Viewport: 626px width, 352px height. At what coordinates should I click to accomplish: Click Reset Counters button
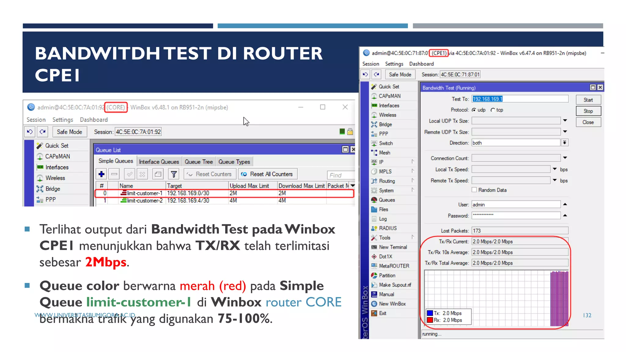(x=209, y=174)
